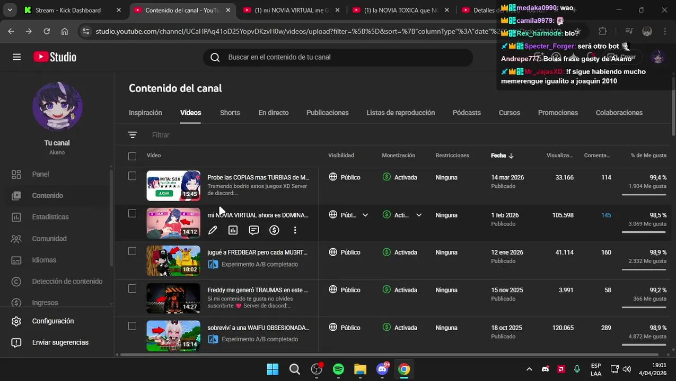
Task: Open Detección de contenido in sidebar
Action: coord(67,282)
